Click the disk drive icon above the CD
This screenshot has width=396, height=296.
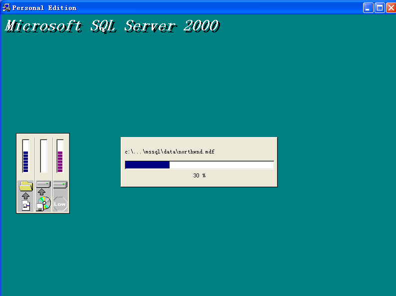coord(43,184)
